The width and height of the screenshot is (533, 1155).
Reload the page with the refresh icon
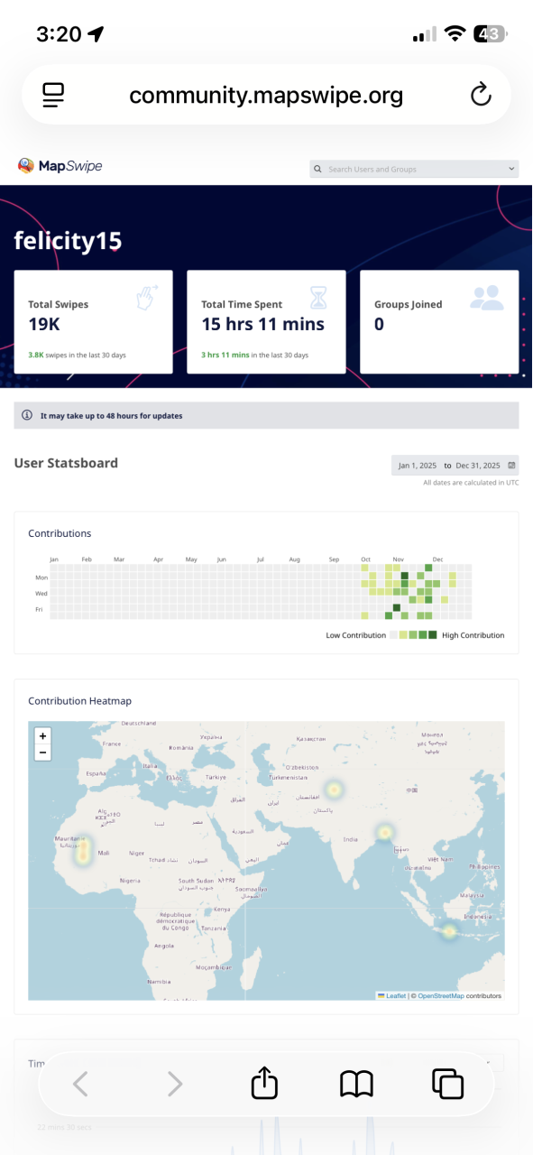tap(482, 95)
